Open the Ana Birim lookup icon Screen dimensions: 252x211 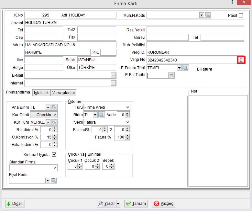pos(54,107)
